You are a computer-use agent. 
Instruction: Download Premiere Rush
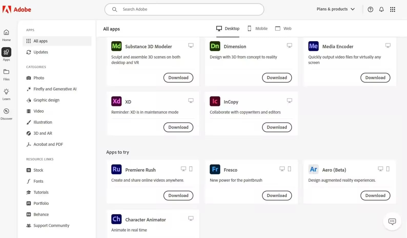point(178,195)
